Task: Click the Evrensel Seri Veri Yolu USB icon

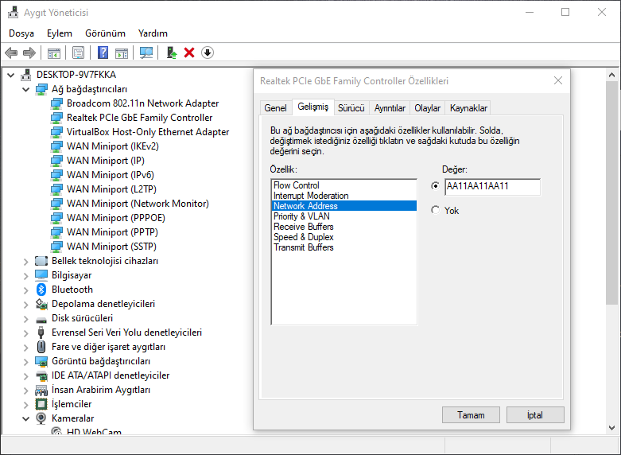Action: (41, 332)
